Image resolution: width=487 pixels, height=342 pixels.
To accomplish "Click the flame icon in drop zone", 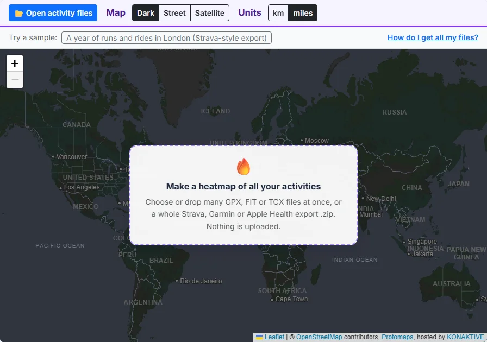I will click(243, 166).
